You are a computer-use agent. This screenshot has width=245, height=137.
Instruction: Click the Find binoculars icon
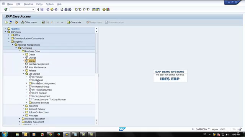click(x=66, y=10)
